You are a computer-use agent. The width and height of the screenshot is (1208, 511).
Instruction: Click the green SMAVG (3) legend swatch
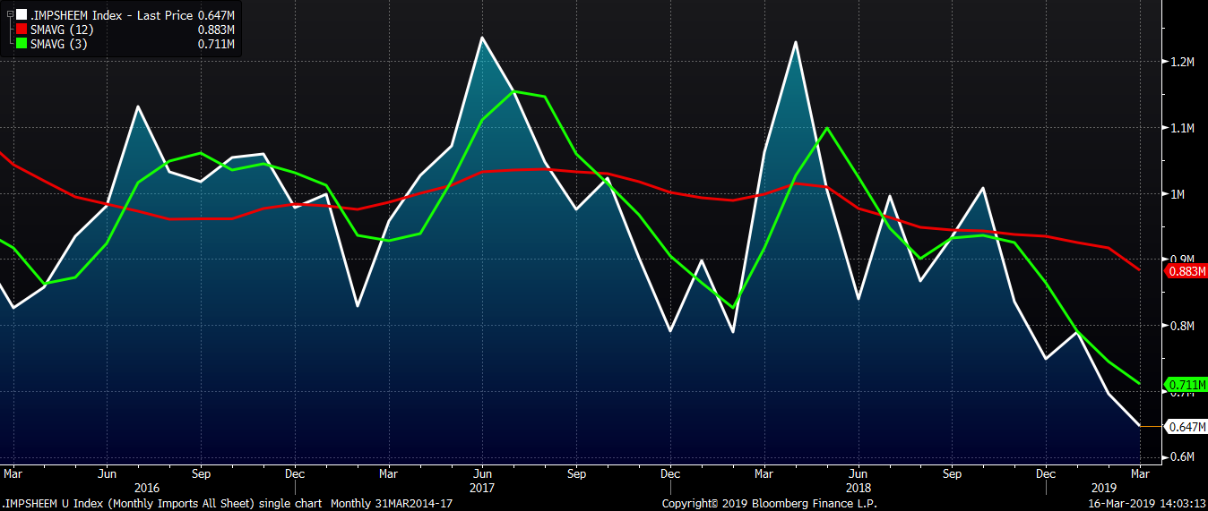click(22, 44)
